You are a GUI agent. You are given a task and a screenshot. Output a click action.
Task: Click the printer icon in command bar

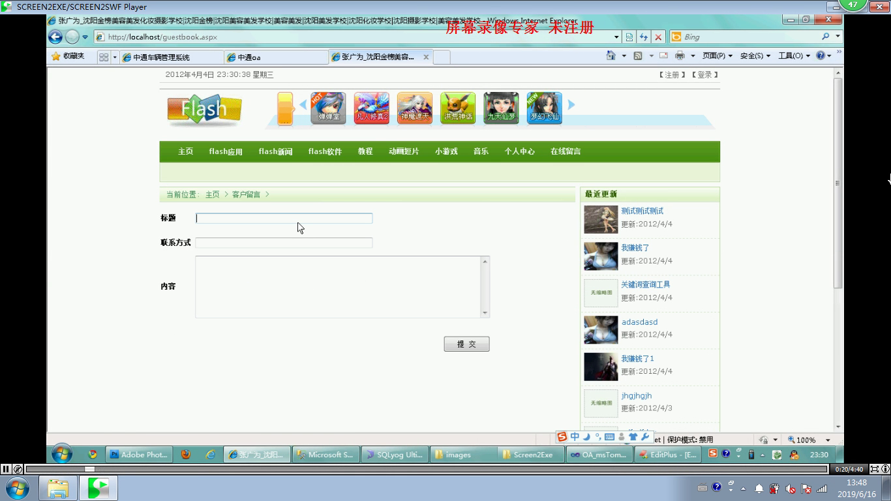[x=680, y=55]
